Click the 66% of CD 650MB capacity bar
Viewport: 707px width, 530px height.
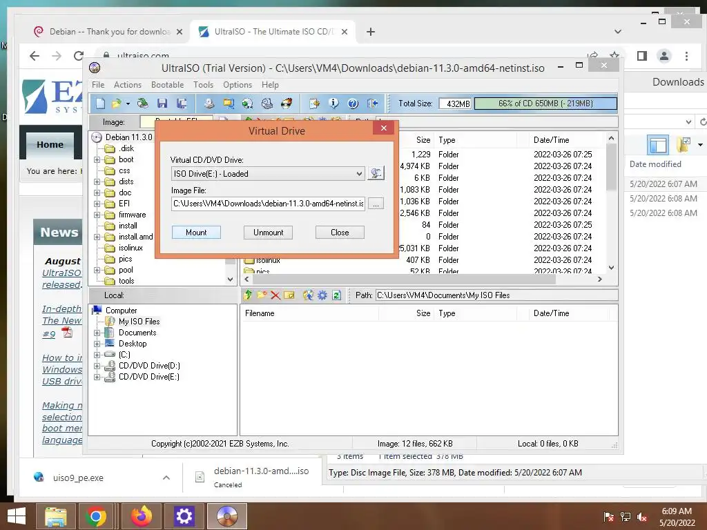tap(545, 104)
